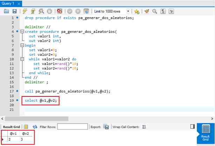This screenshot has width=215, height=146.
Task: Focus the Filter Rows input field
Action: pos(72,126)
